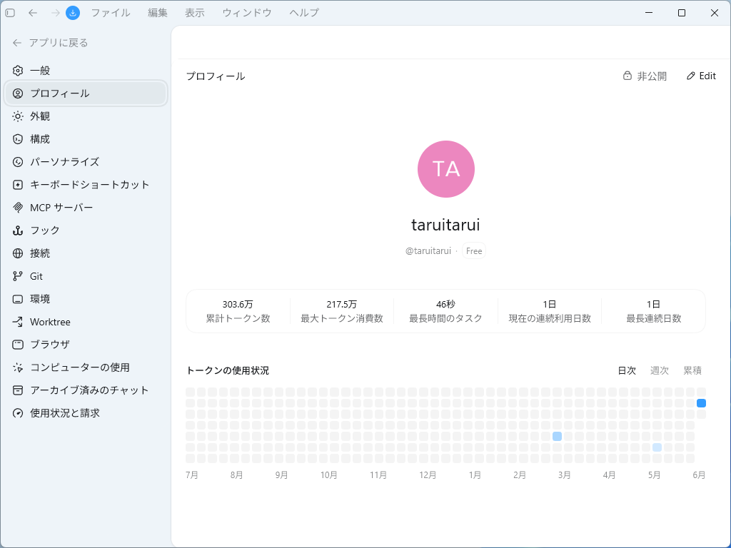Click the pink TA avatar
The width and height of the screenshot is (731, 548).
[x=446, y=169]
